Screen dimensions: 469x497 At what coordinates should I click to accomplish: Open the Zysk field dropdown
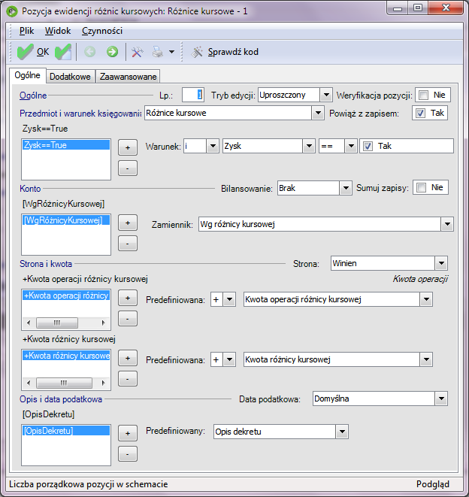tap(309, 146)
